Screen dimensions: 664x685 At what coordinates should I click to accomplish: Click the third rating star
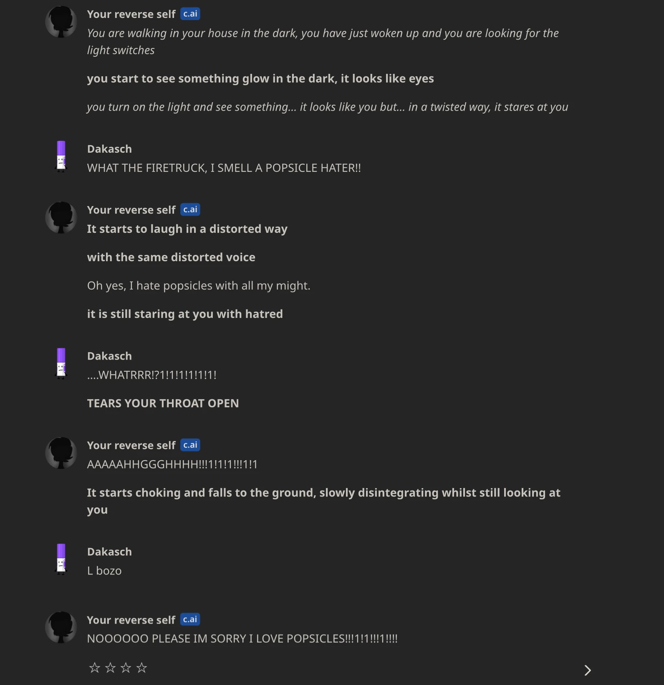click(125, 667)
